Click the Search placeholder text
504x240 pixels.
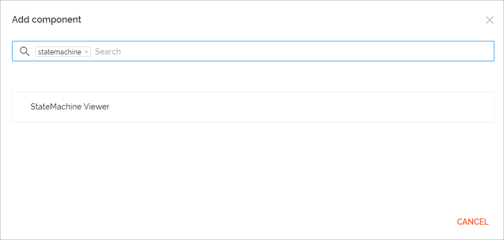108,52
